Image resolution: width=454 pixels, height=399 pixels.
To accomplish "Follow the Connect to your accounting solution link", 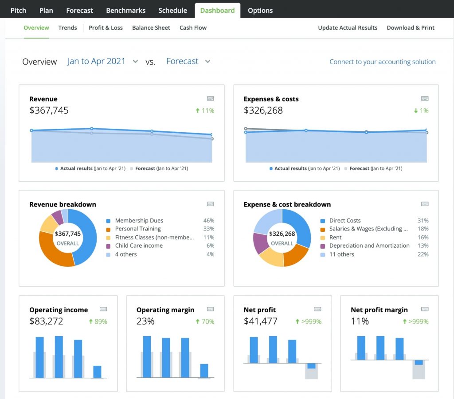I will (x=383, y=62).
